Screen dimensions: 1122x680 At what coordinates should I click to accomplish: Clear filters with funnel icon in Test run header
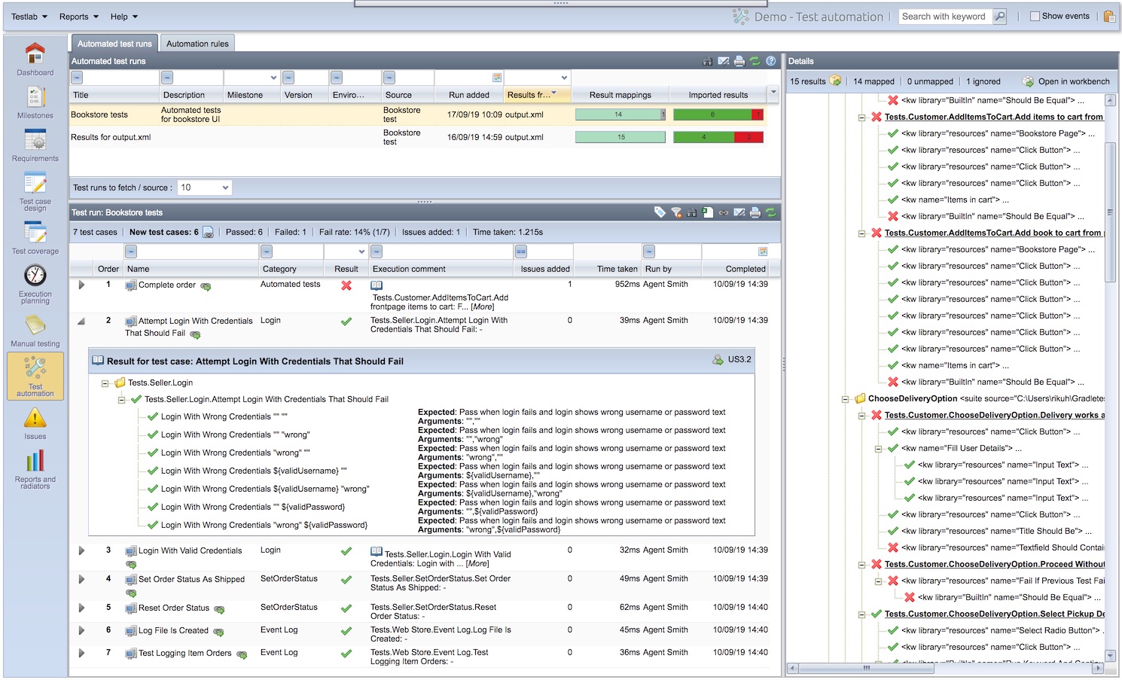[x=676, y=212]
